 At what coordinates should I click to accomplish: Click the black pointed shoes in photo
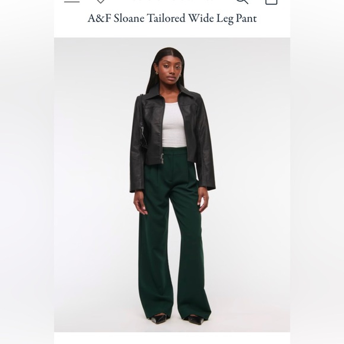tap(178, 319)
